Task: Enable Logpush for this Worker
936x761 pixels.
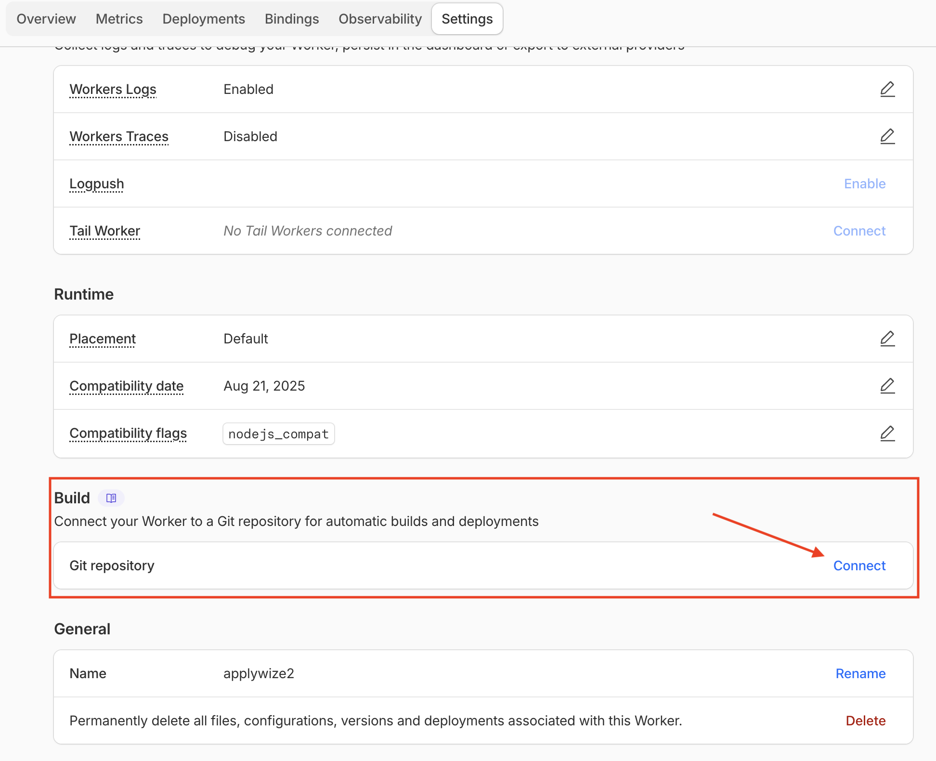Action: [x=864, y=184]
